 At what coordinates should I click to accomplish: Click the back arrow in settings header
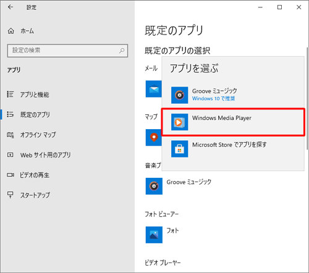point(11,7)
